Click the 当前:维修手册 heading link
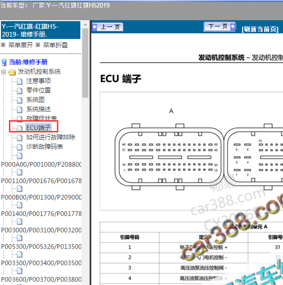 [x=28, y=62]
